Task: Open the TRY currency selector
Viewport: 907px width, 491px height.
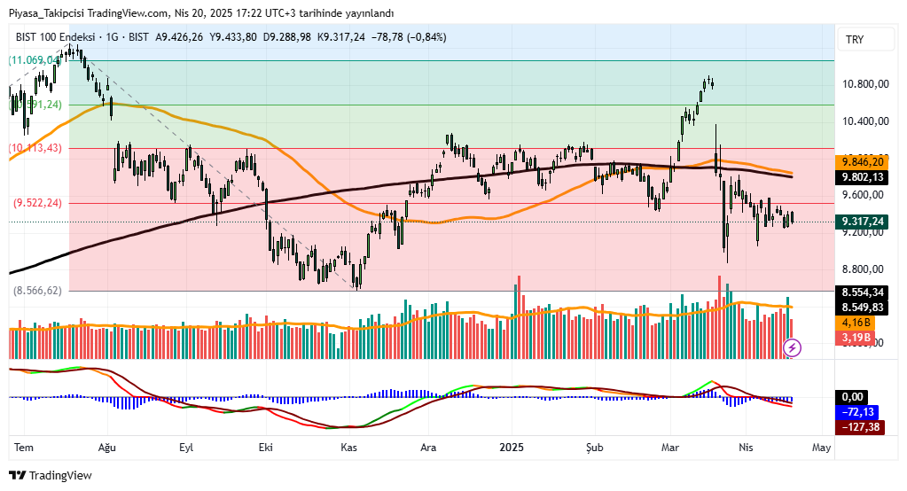Action: coord(864,39)
